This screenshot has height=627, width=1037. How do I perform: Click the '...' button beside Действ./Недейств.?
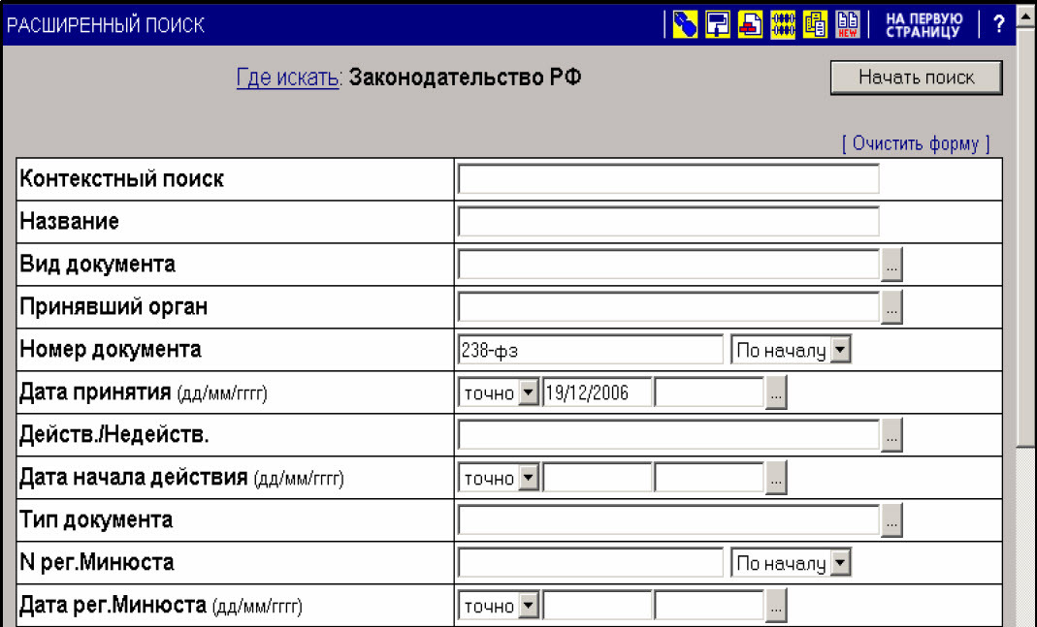[x=892, y=434]
